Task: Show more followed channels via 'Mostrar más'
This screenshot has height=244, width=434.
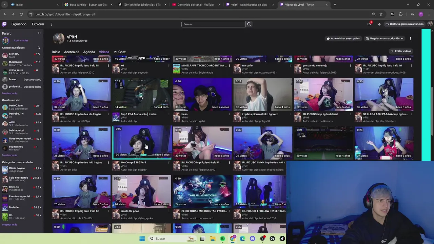Action: (9, 94)
